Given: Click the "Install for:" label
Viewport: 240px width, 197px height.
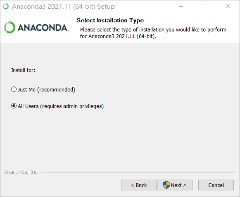Looking at the screenshot, I should pos(23,70).
